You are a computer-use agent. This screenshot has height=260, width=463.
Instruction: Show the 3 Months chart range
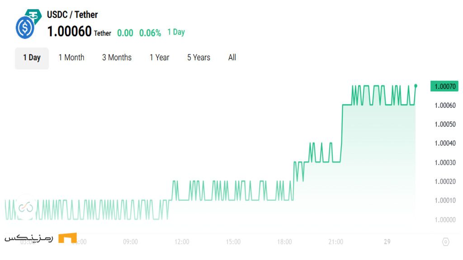(x=117, y=57)
